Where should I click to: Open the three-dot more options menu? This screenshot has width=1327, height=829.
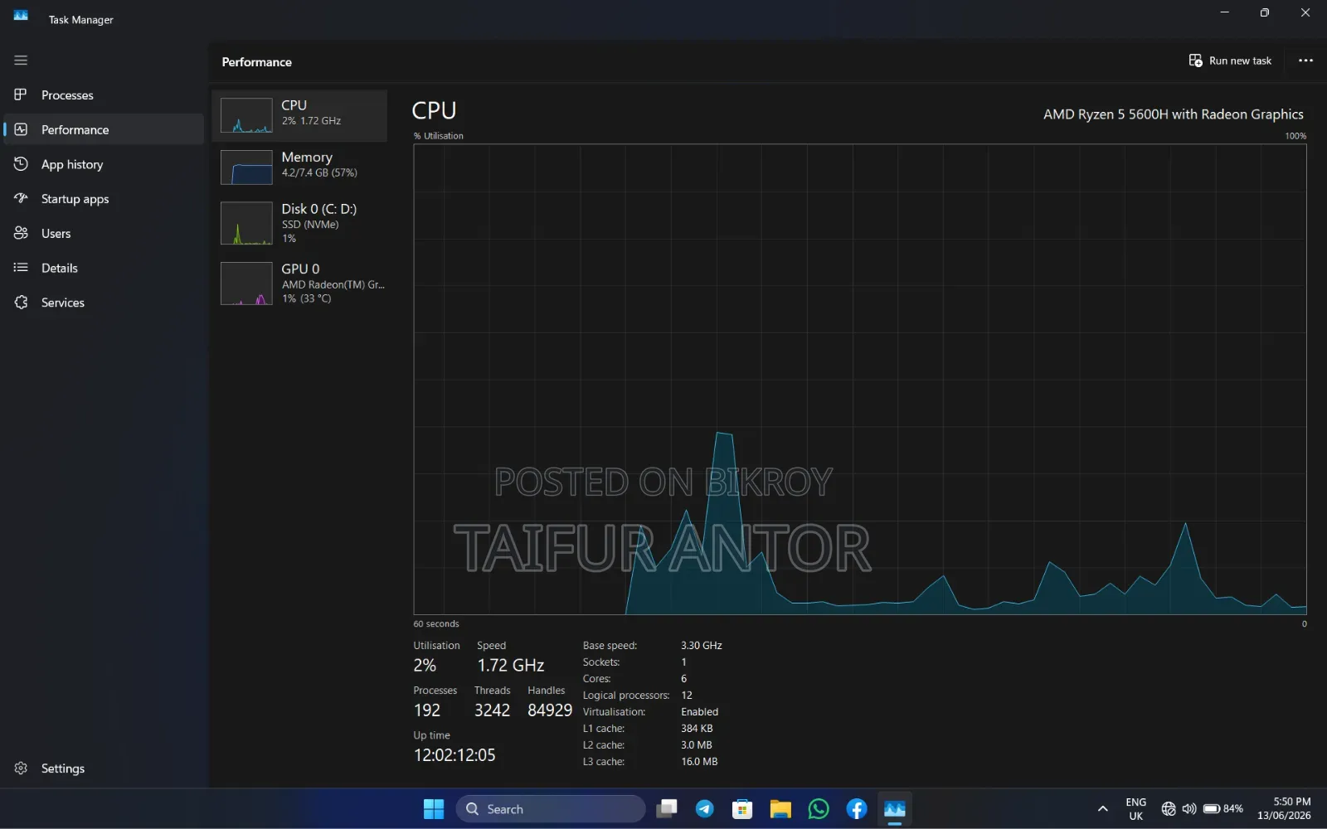(1305, 61)
